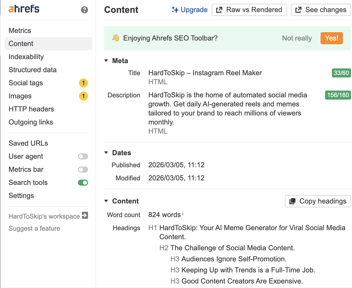Viewport: 352px width, 288px height.
Task: Enable the Metrics bar toggle
Action: tap(83, 170)
